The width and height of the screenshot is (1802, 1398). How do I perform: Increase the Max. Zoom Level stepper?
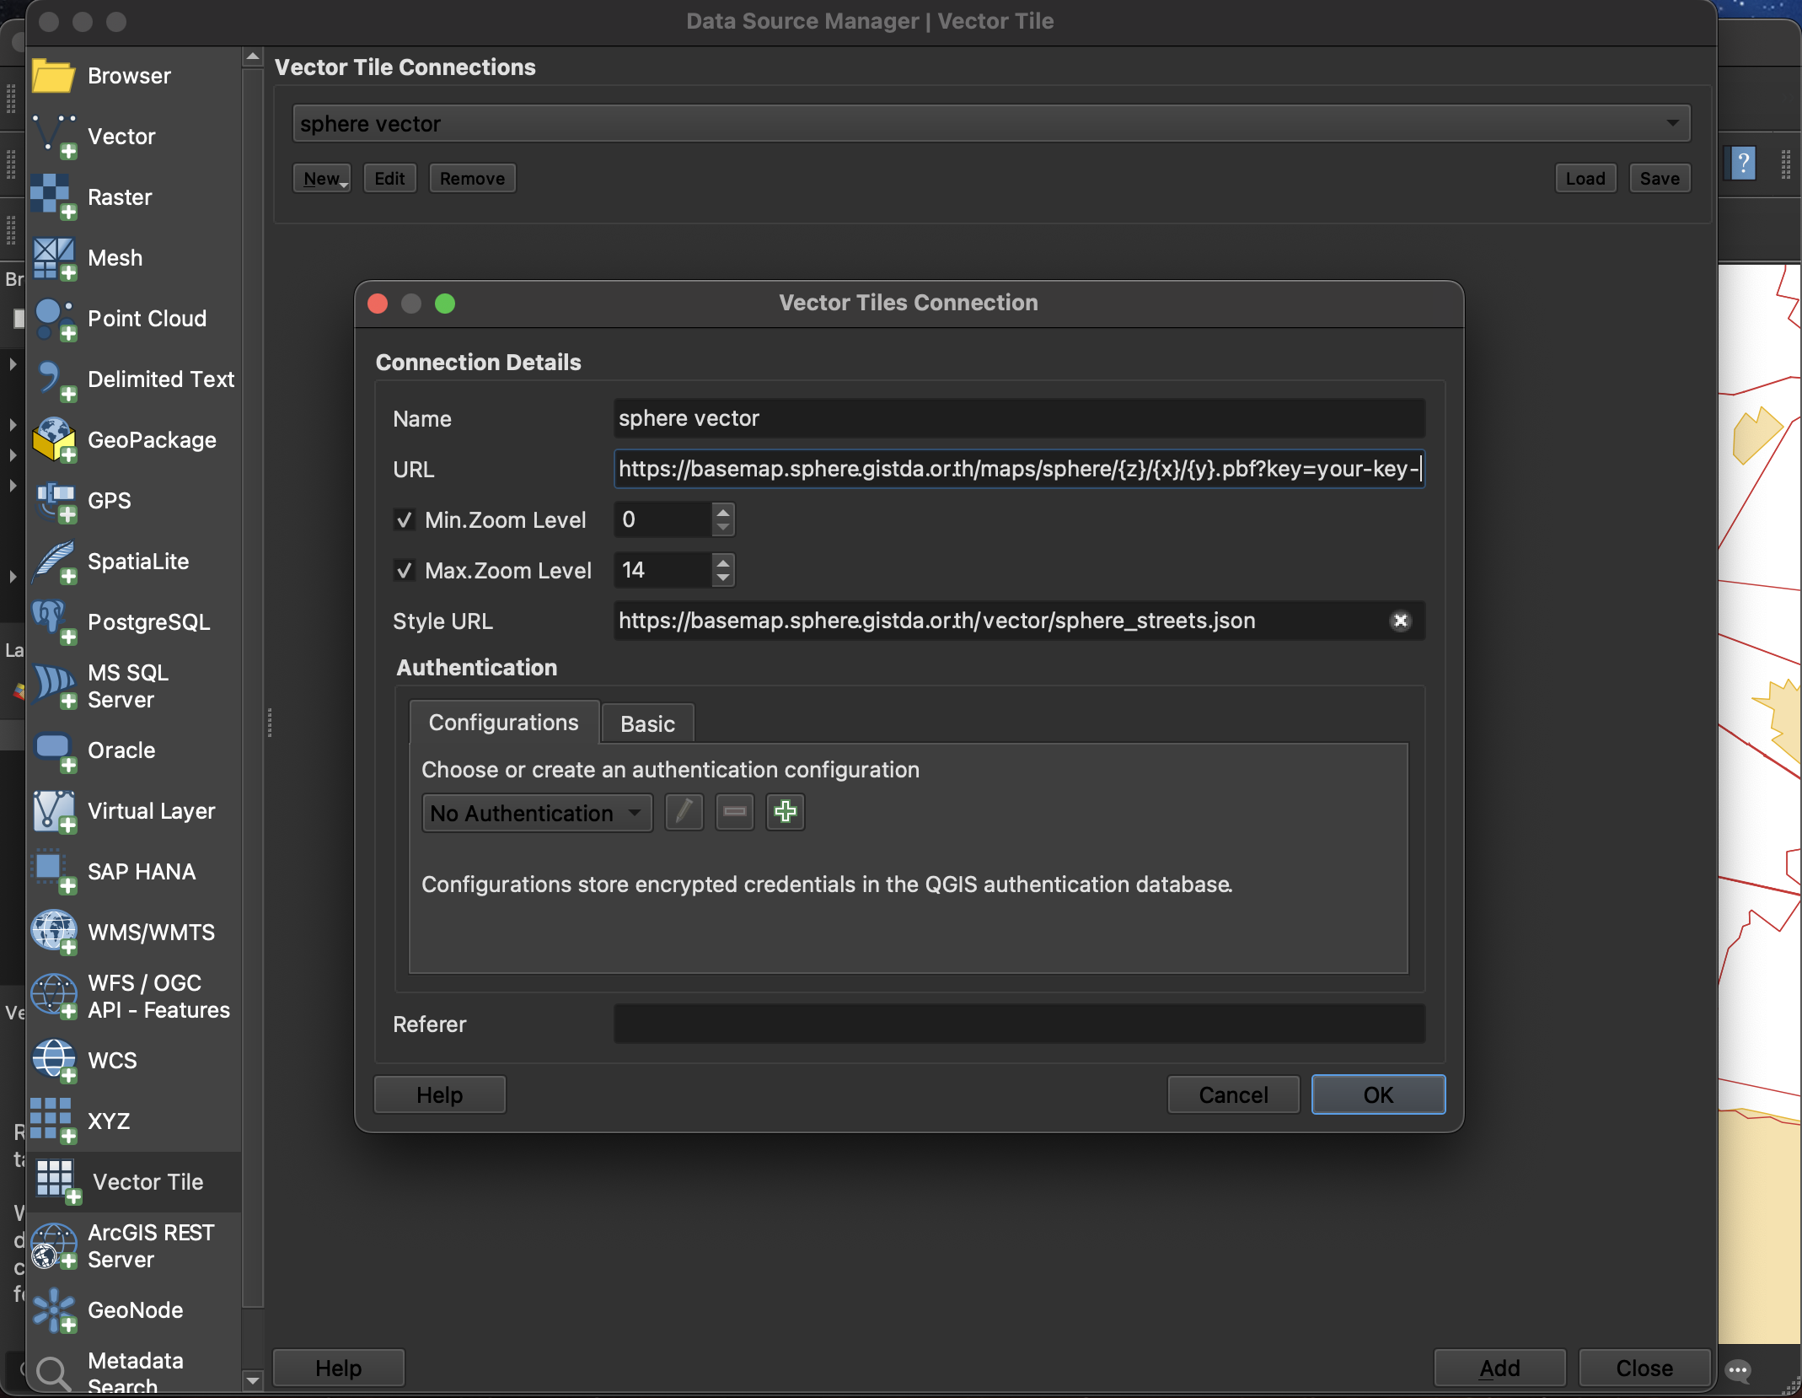(722, 562)
